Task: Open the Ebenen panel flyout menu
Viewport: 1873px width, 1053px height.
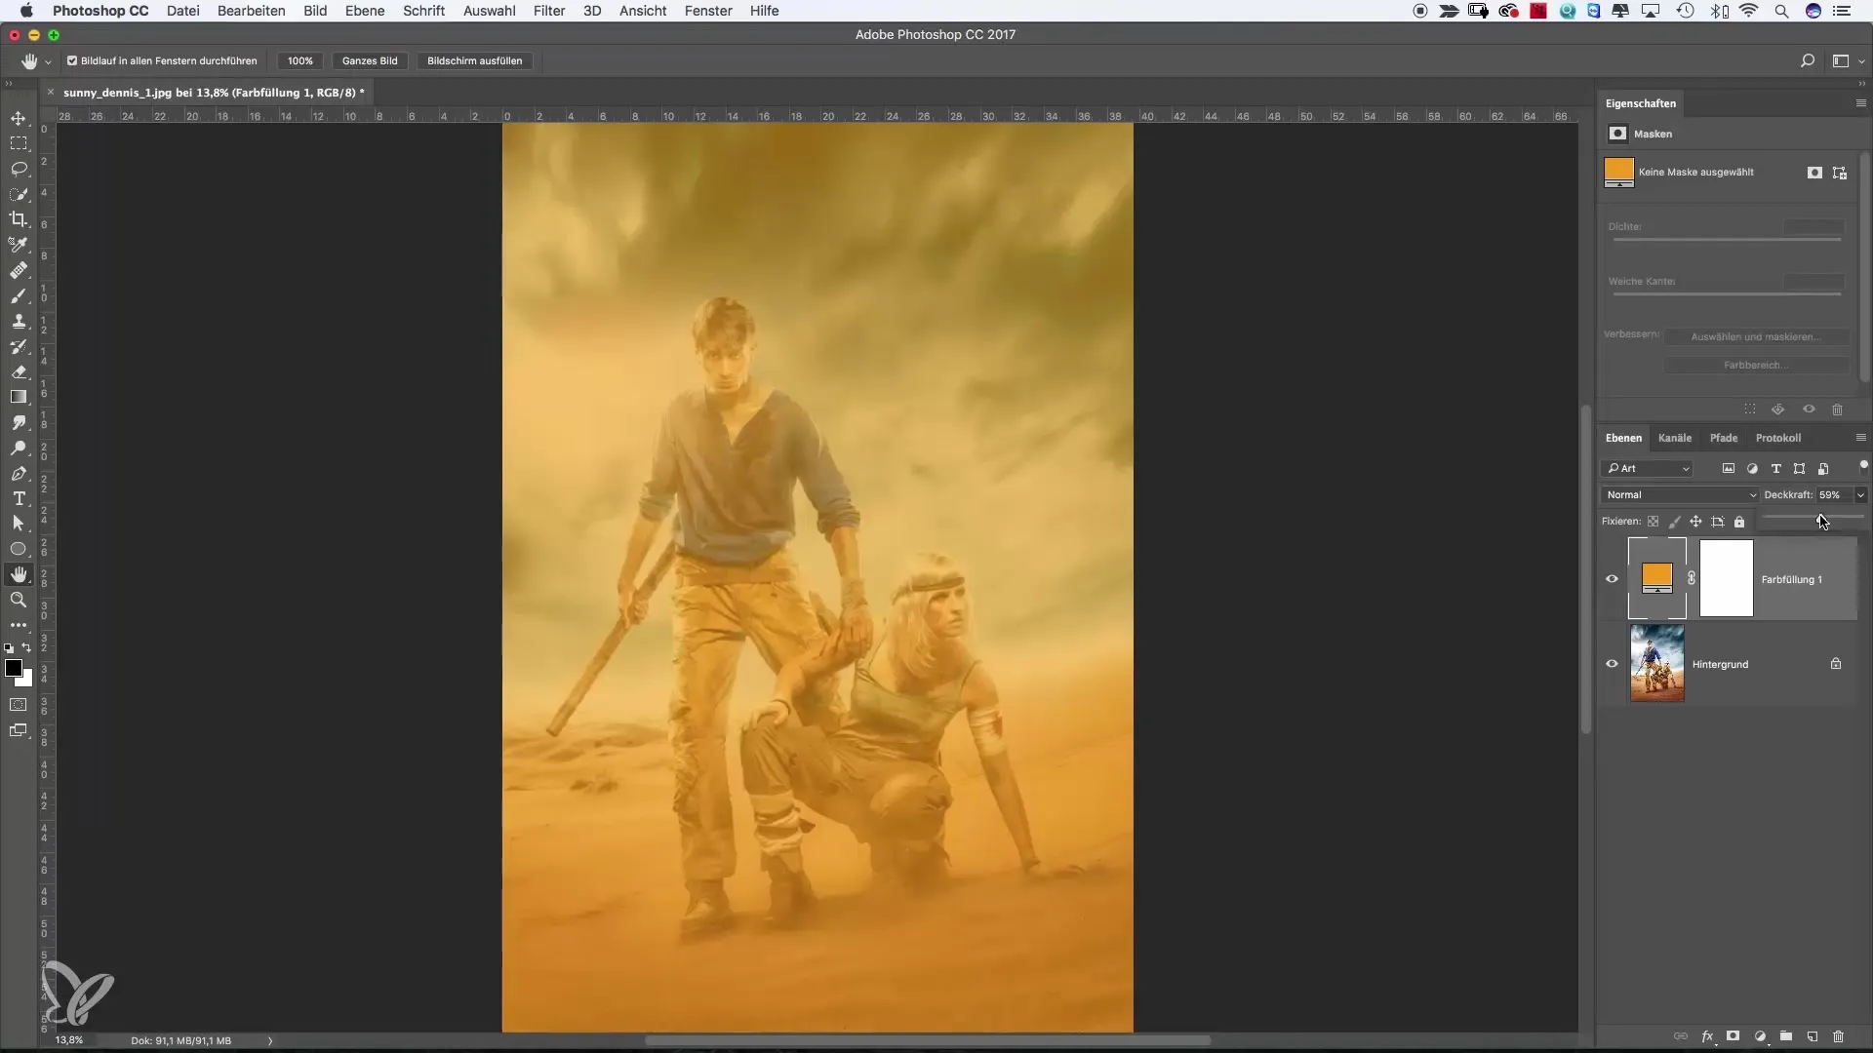Action: [x=1860, y=438]
